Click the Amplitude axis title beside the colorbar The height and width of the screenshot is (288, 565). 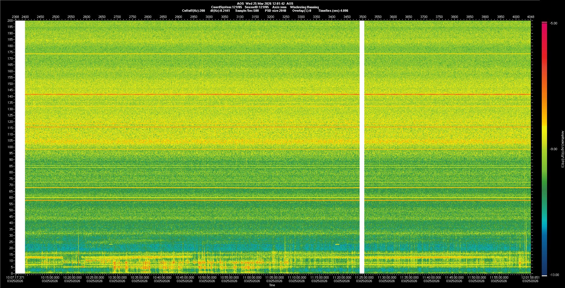[562, 149]
